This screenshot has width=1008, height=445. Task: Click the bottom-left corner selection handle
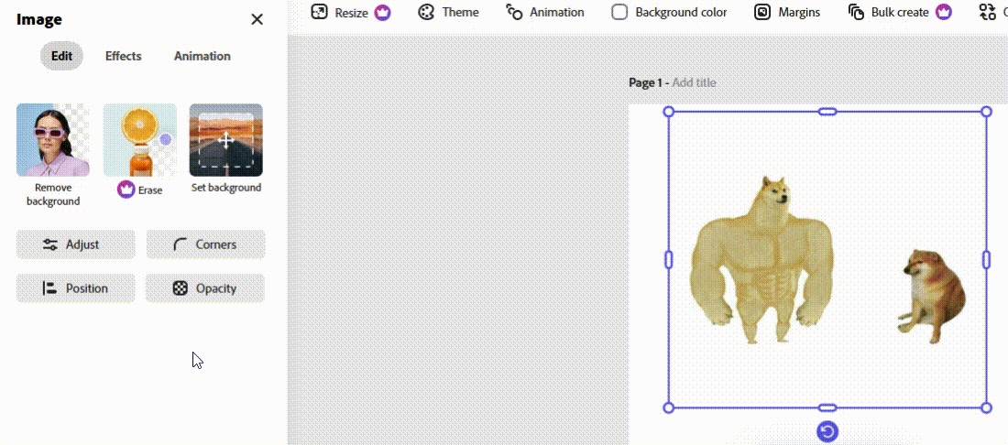click(x=669, y=407)
